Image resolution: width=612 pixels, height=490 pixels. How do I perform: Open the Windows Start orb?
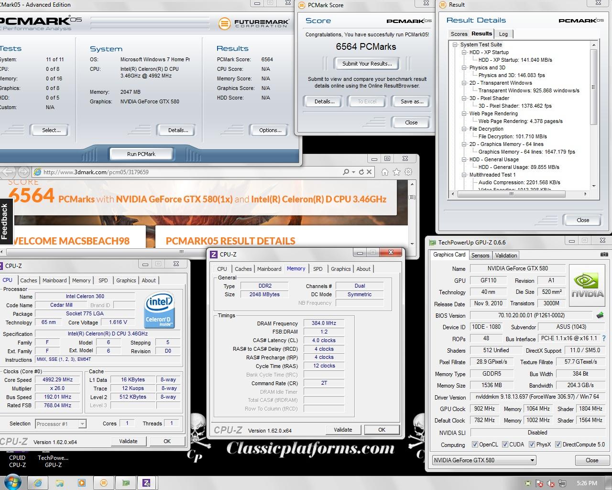coord(12,482)
